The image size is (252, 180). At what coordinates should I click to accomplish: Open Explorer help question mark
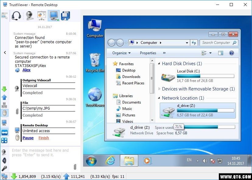click(232, 53)
